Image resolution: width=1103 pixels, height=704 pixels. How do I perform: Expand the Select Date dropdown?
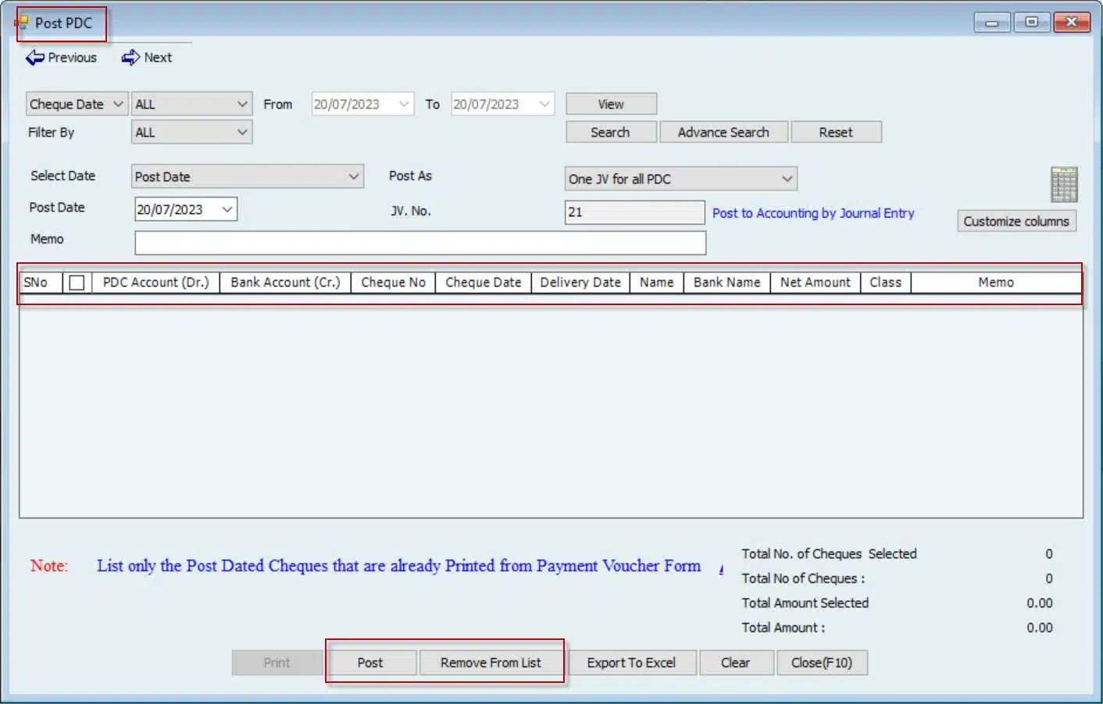pos(247,177)
